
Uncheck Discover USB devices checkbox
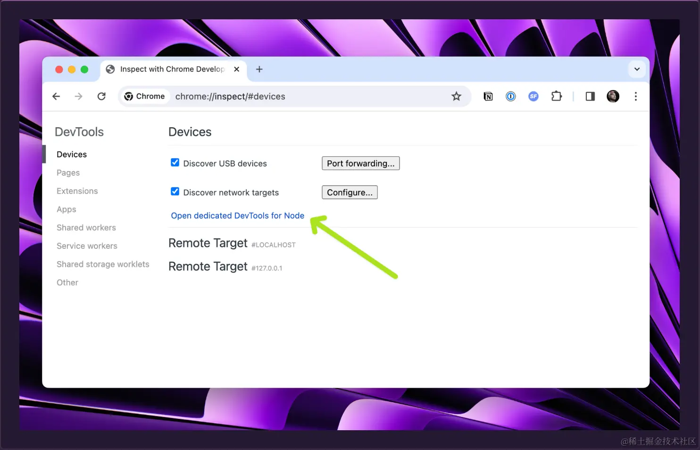click(x=175, y=163)
